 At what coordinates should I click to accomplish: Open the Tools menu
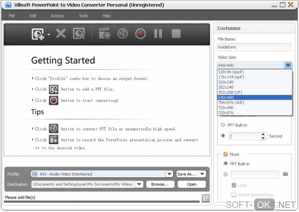point(83,16)
